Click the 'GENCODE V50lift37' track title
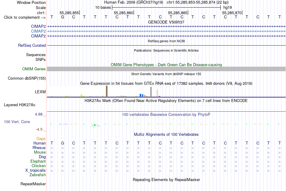The image size is (286, 191). pos(166,22)
